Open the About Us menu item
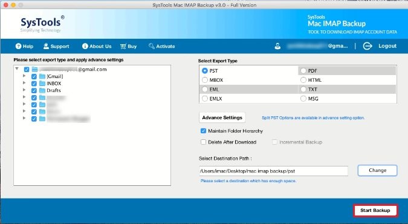Image resolution: width=408 pixels, height=224 pixels. tap(97, 47)
